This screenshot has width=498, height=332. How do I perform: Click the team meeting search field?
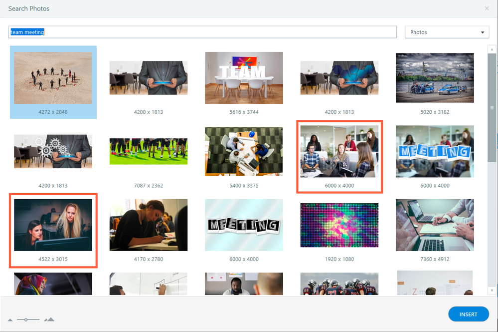[202, 32]
